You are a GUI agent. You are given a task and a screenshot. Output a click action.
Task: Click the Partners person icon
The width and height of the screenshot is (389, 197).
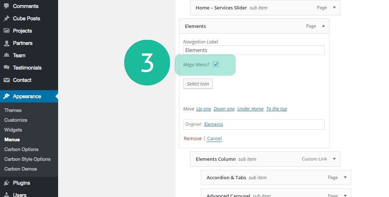pyautogui.click(x=7, y=43)
